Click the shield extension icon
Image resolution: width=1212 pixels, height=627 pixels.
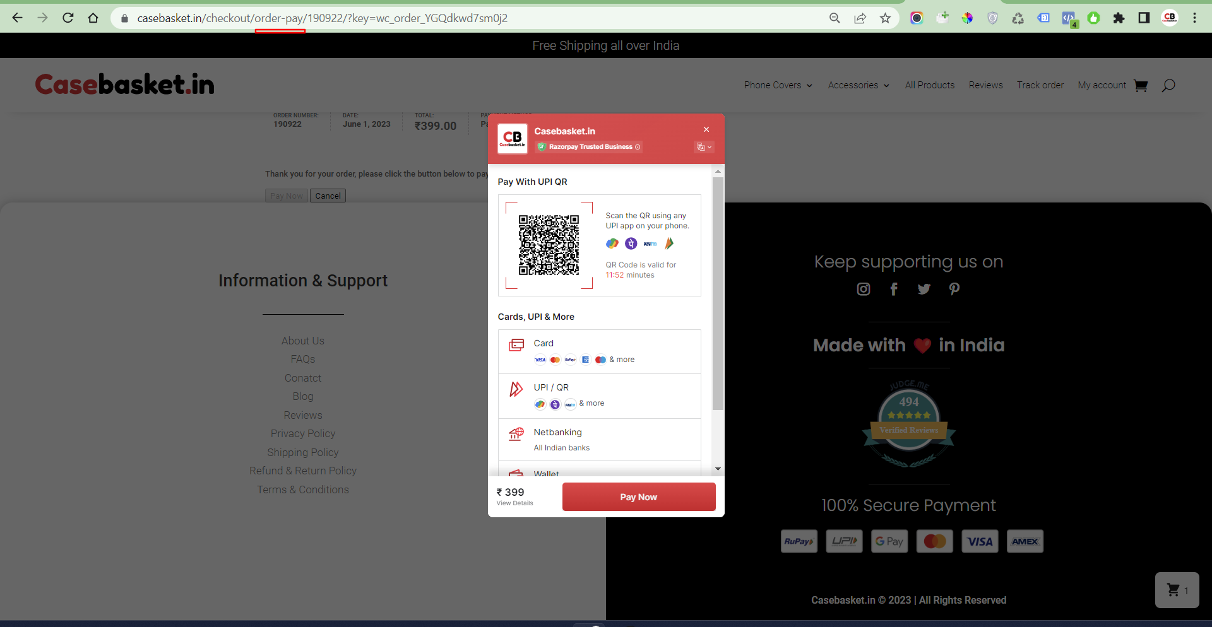[993, 18]
